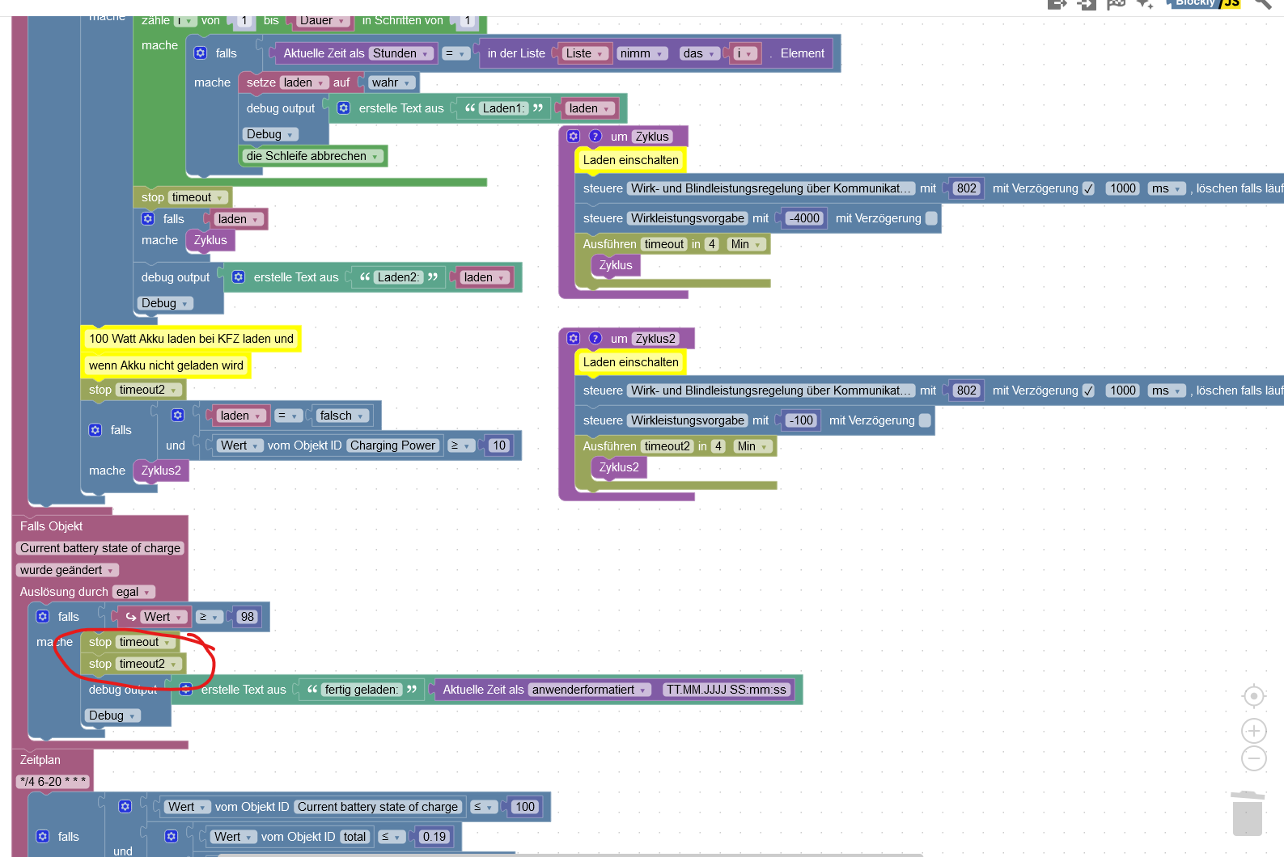Click the export blocks icon in toolbar
Viewport: 1284px width, 857px height.
click(1057, 4)
